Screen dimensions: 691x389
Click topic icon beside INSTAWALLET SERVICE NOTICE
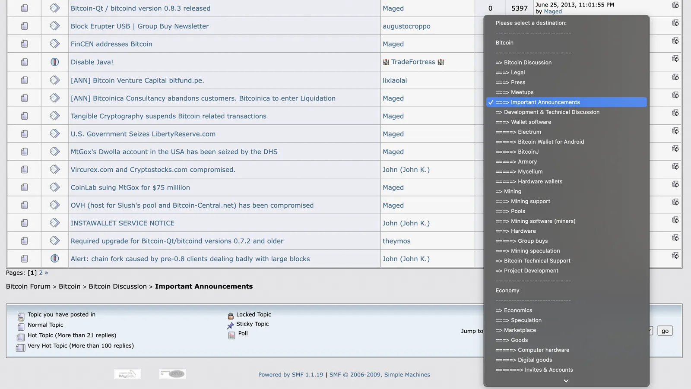[54, 223]
